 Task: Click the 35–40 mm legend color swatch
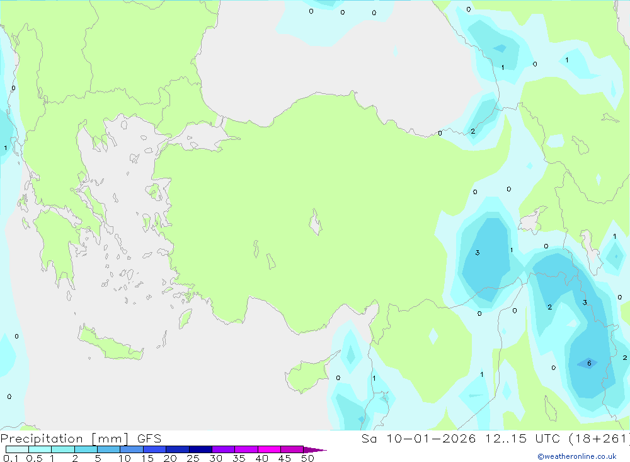click(246, 449)
